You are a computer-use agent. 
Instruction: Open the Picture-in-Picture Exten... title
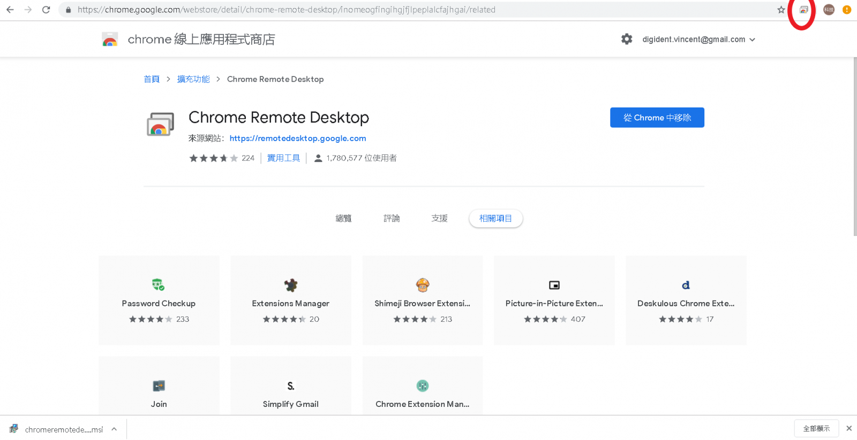tap(554, 304)
